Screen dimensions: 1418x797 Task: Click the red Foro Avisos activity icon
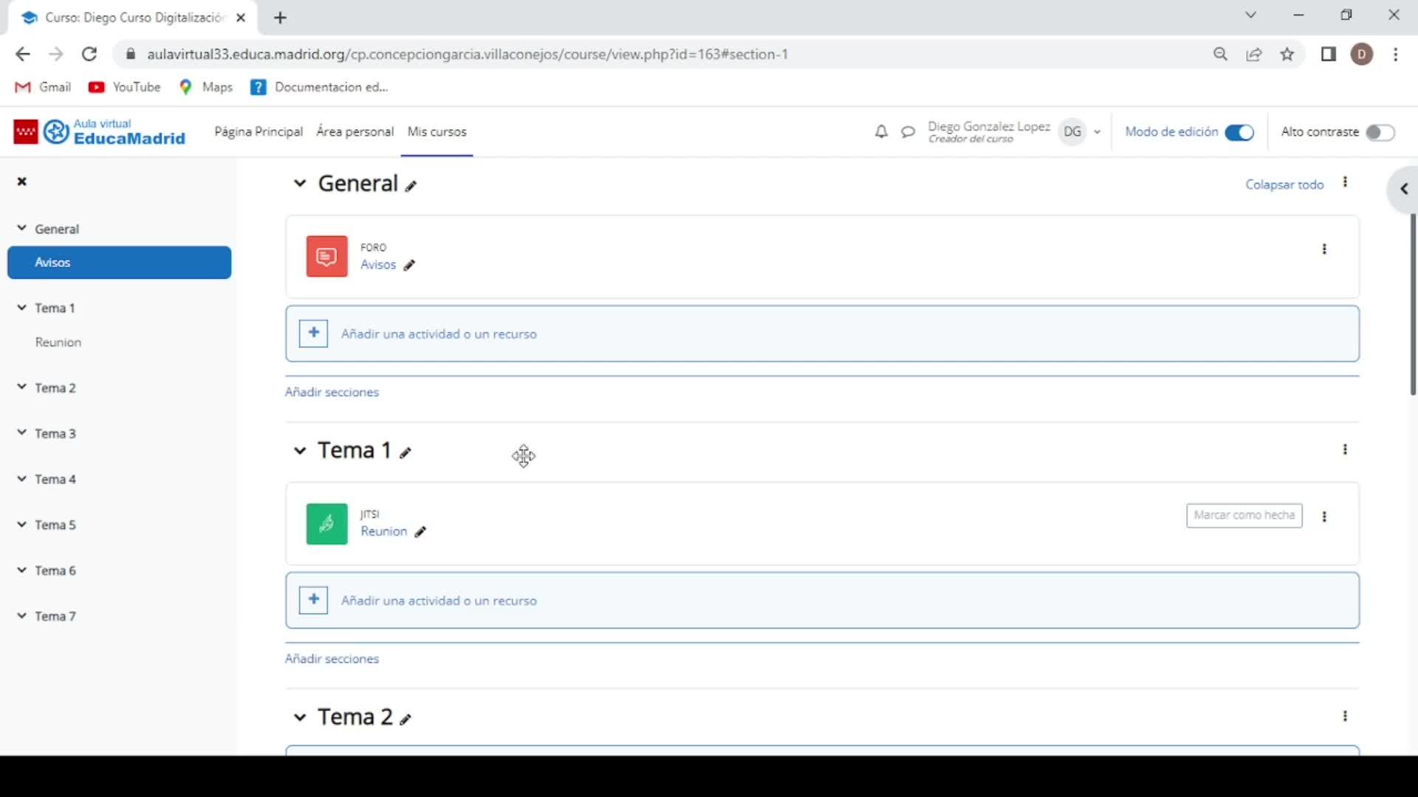pos(326,256)
